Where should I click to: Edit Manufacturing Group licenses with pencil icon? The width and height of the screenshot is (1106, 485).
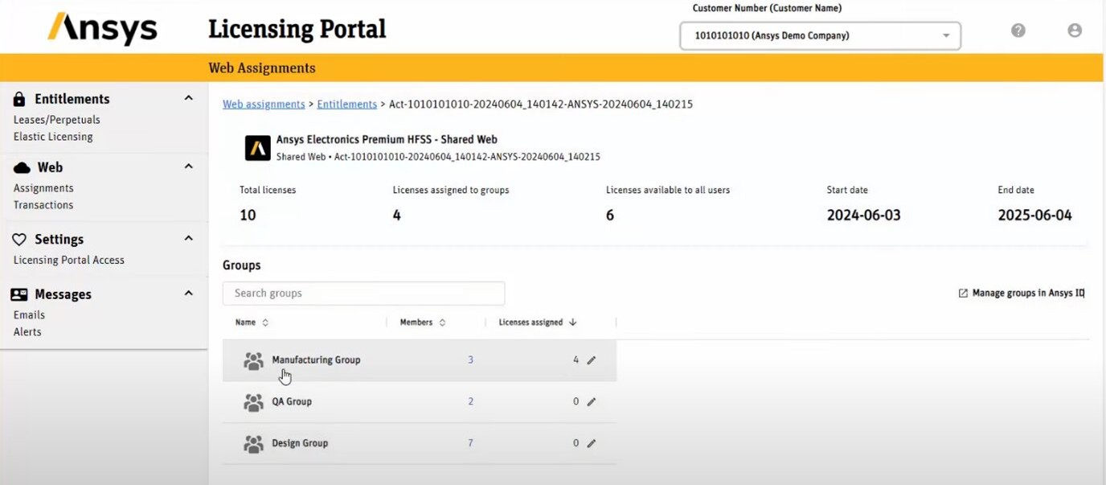tap(591, 360)
